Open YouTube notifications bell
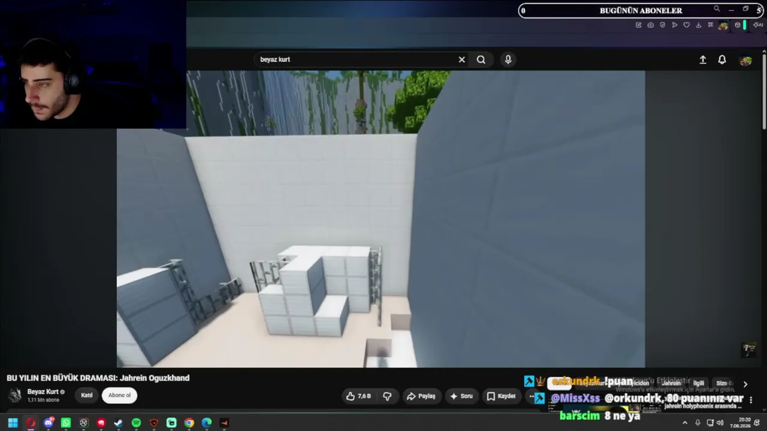Viewport: 767px width, 431px height. tap(722, 60)
